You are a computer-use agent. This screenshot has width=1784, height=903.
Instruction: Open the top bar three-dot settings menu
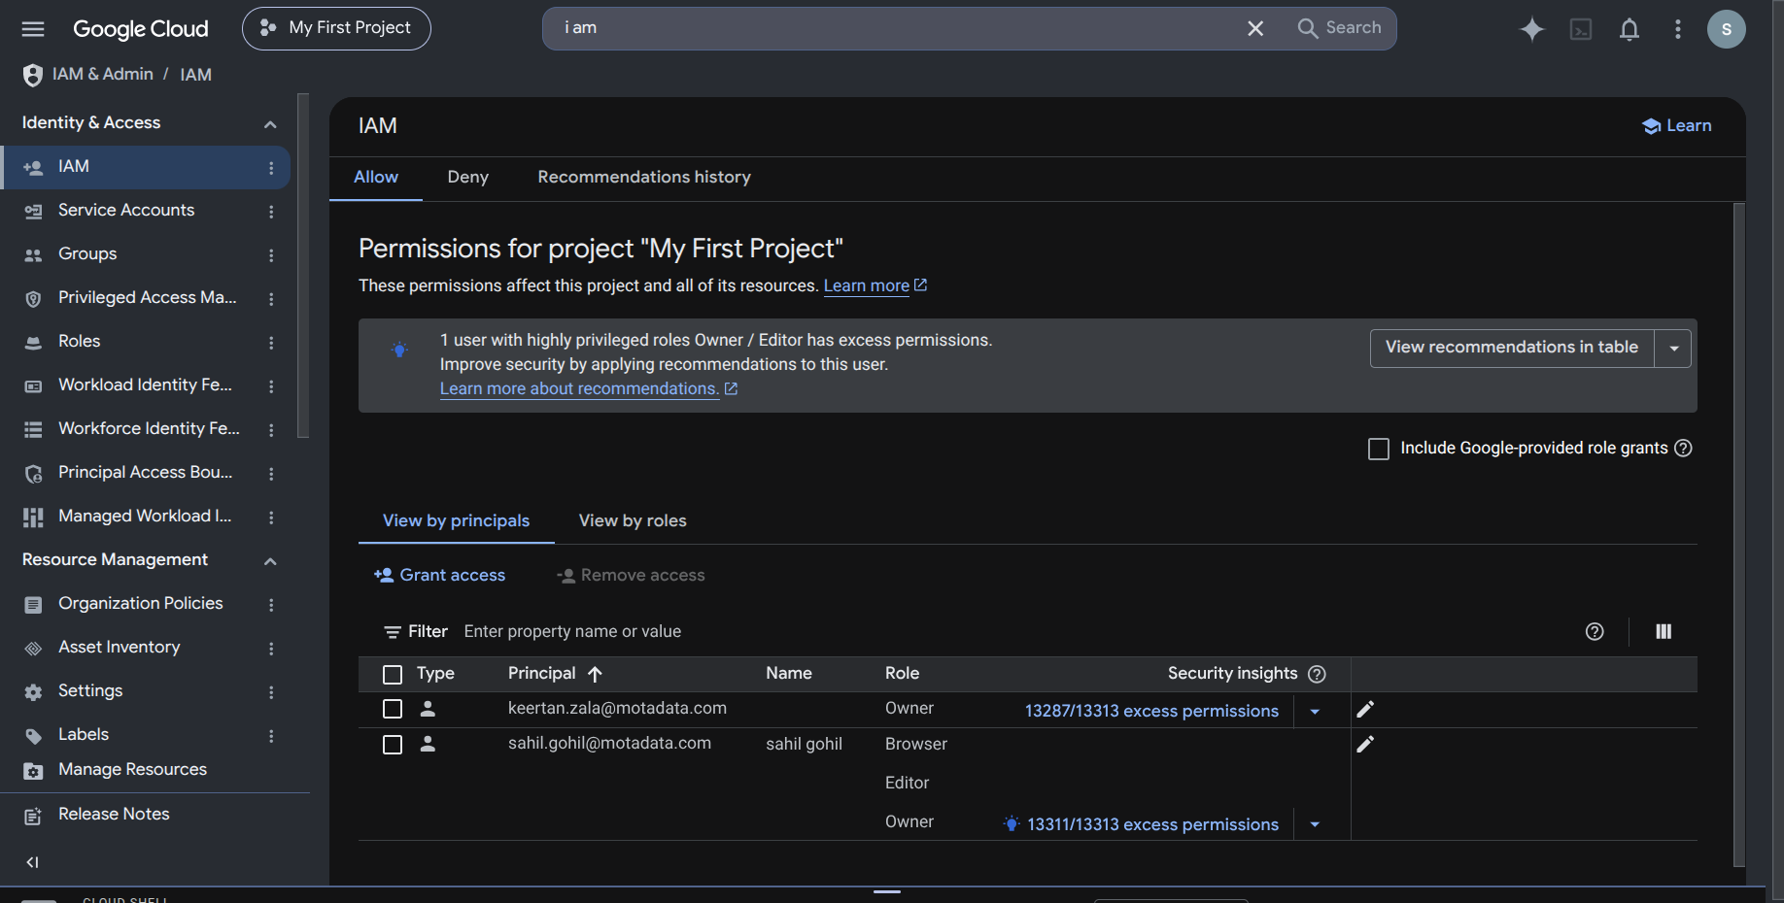tap(1677, 29)
